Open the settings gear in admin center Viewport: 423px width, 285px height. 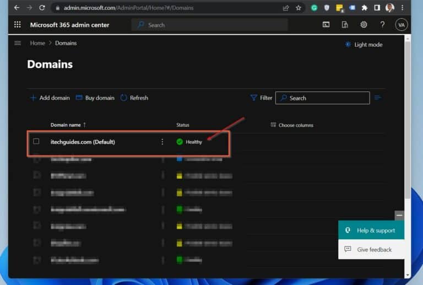[x=364, y=25]
